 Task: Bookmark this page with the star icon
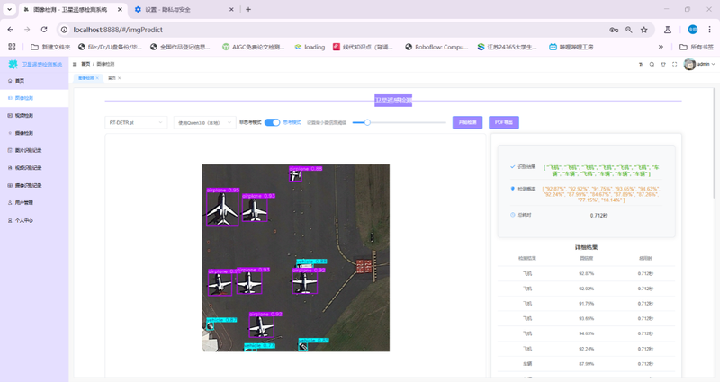tap(646, 29)
